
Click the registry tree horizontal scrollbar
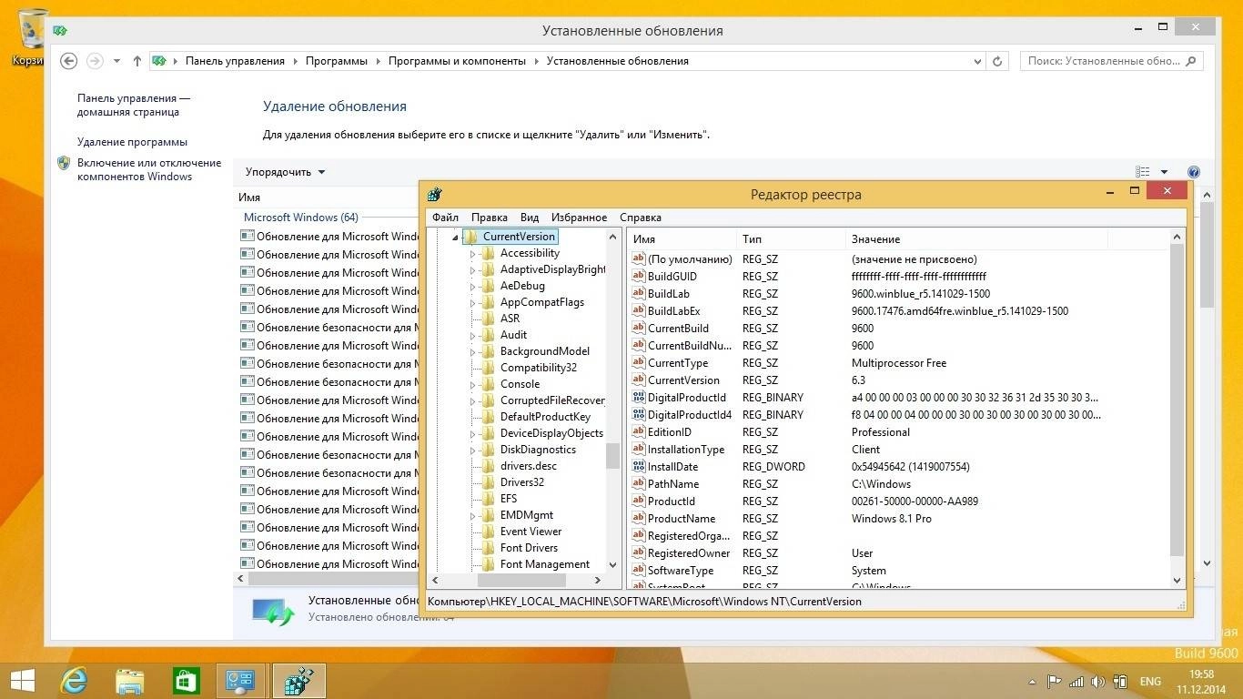(x=516, y=580)
